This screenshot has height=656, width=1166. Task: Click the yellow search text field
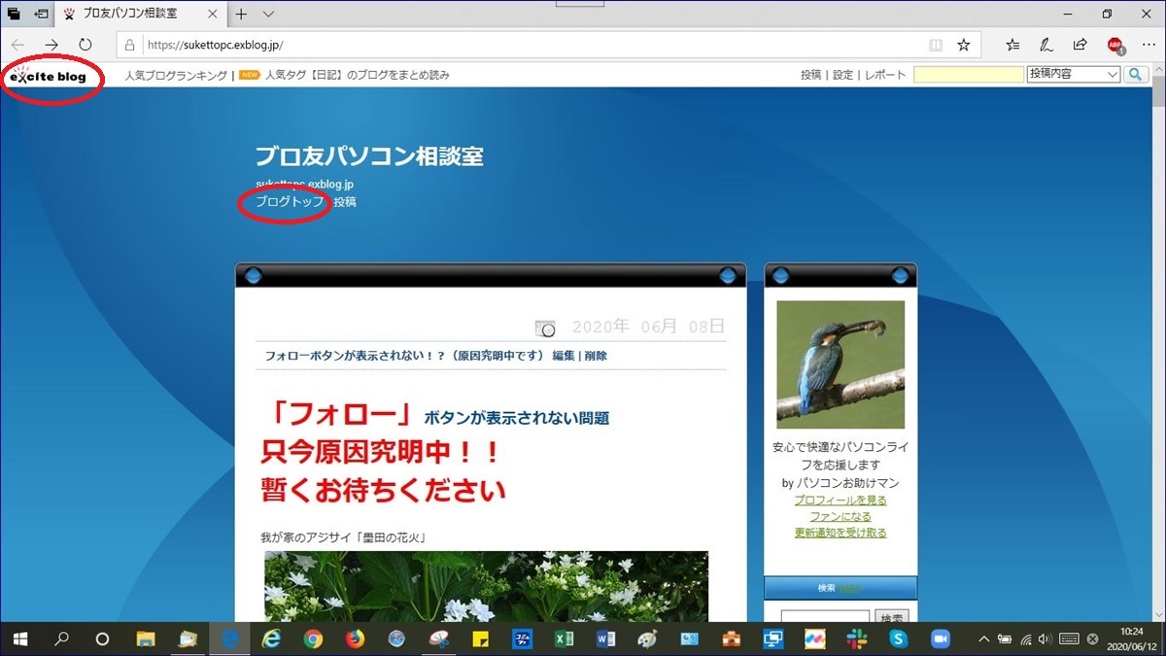tap(969, 75)
